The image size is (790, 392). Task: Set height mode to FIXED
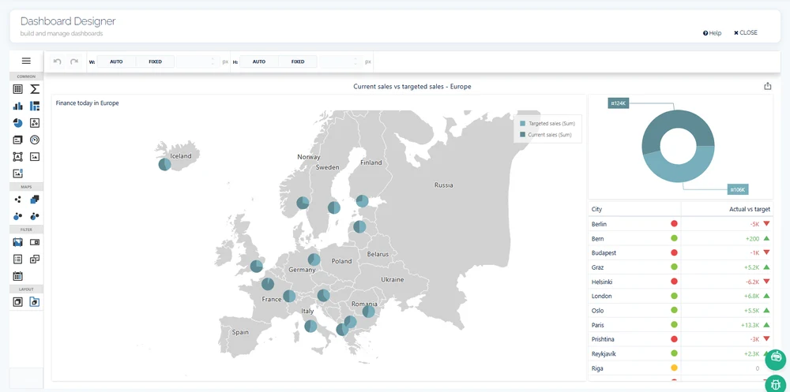[x=298, y=62]
